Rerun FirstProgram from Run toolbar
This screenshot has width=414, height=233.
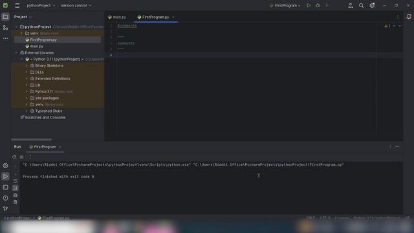pyautogui.click(x=14, y=157)
